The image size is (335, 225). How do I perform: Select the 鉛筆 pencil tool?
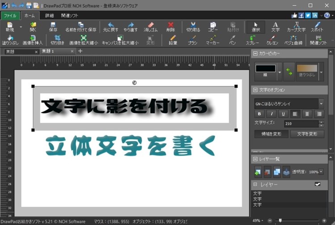pos(173,40)
